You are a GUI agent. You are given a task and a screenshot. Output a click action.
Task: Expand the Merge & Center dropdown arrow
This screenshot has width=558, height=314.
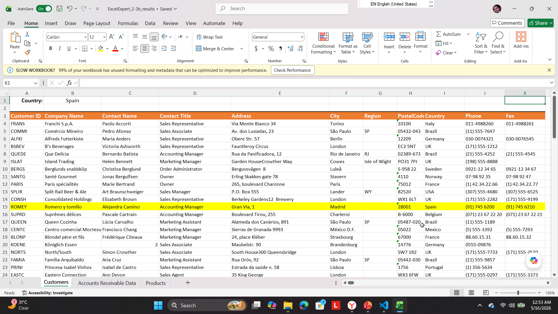[x=242, y=49]
